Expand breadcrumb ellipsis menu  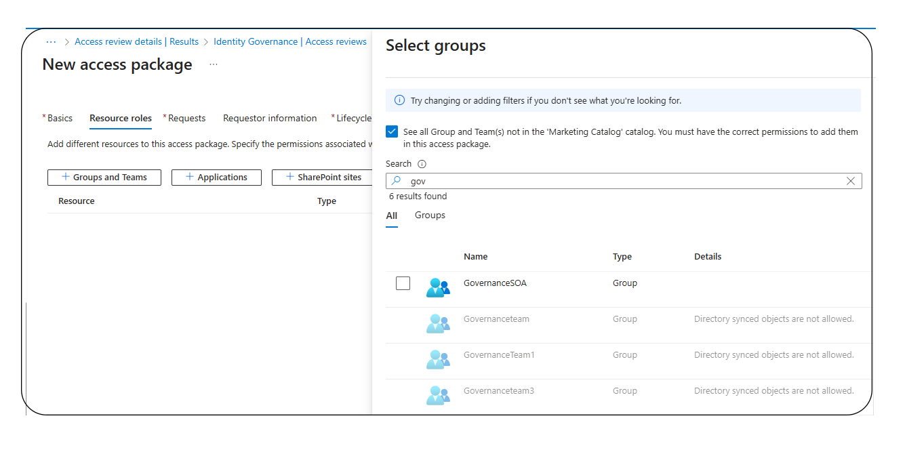51,41
